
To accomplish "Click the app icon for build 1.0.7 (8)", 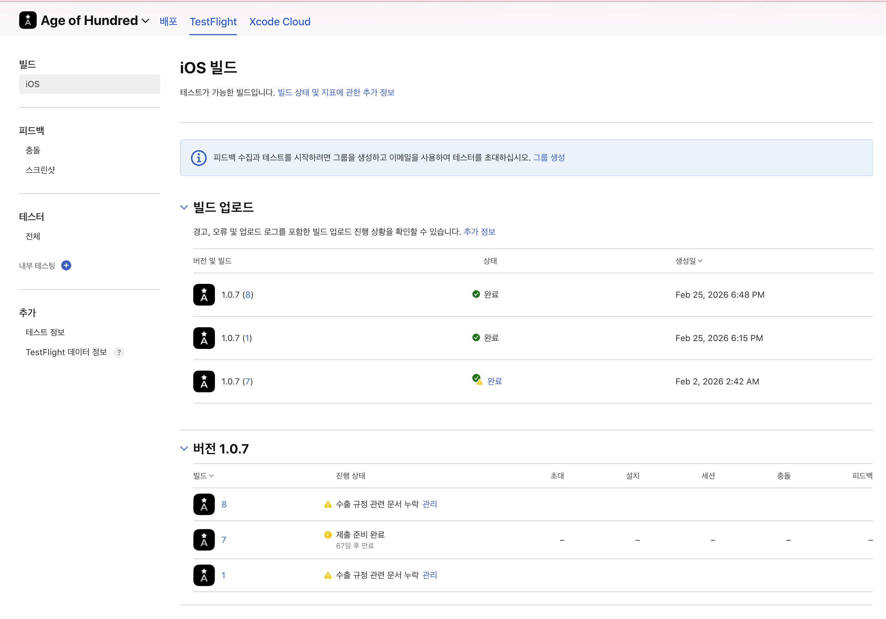I will coord(204,295).
